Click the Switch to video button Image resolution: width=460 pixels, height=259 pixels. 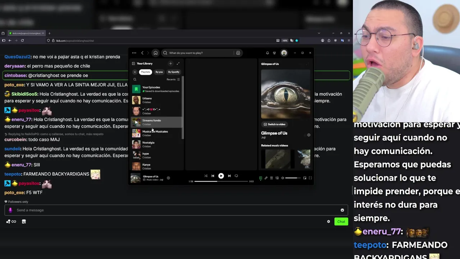pos(275,124)
